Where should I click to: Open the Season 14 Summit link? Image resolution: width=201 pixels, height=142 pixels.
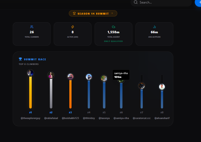(x=93, y=14)
